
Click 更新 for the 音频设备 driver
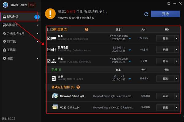165,50
